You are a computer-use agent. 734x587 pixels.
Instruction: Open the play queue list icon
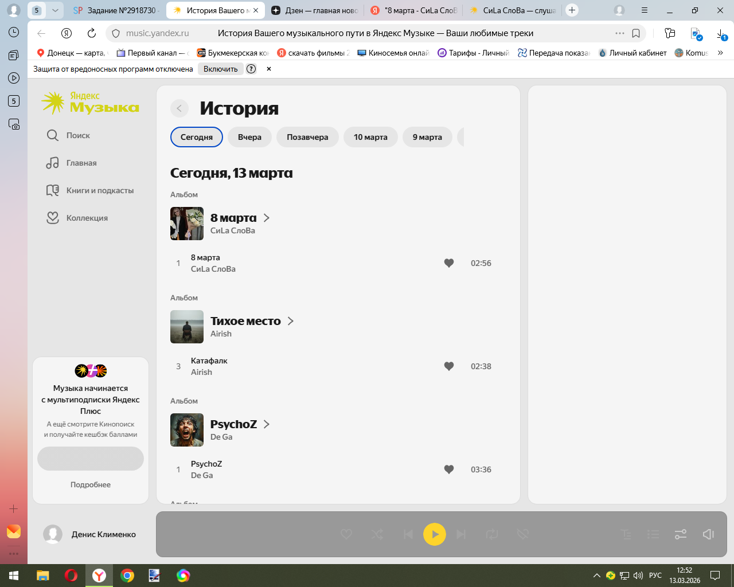click(653, 534)
